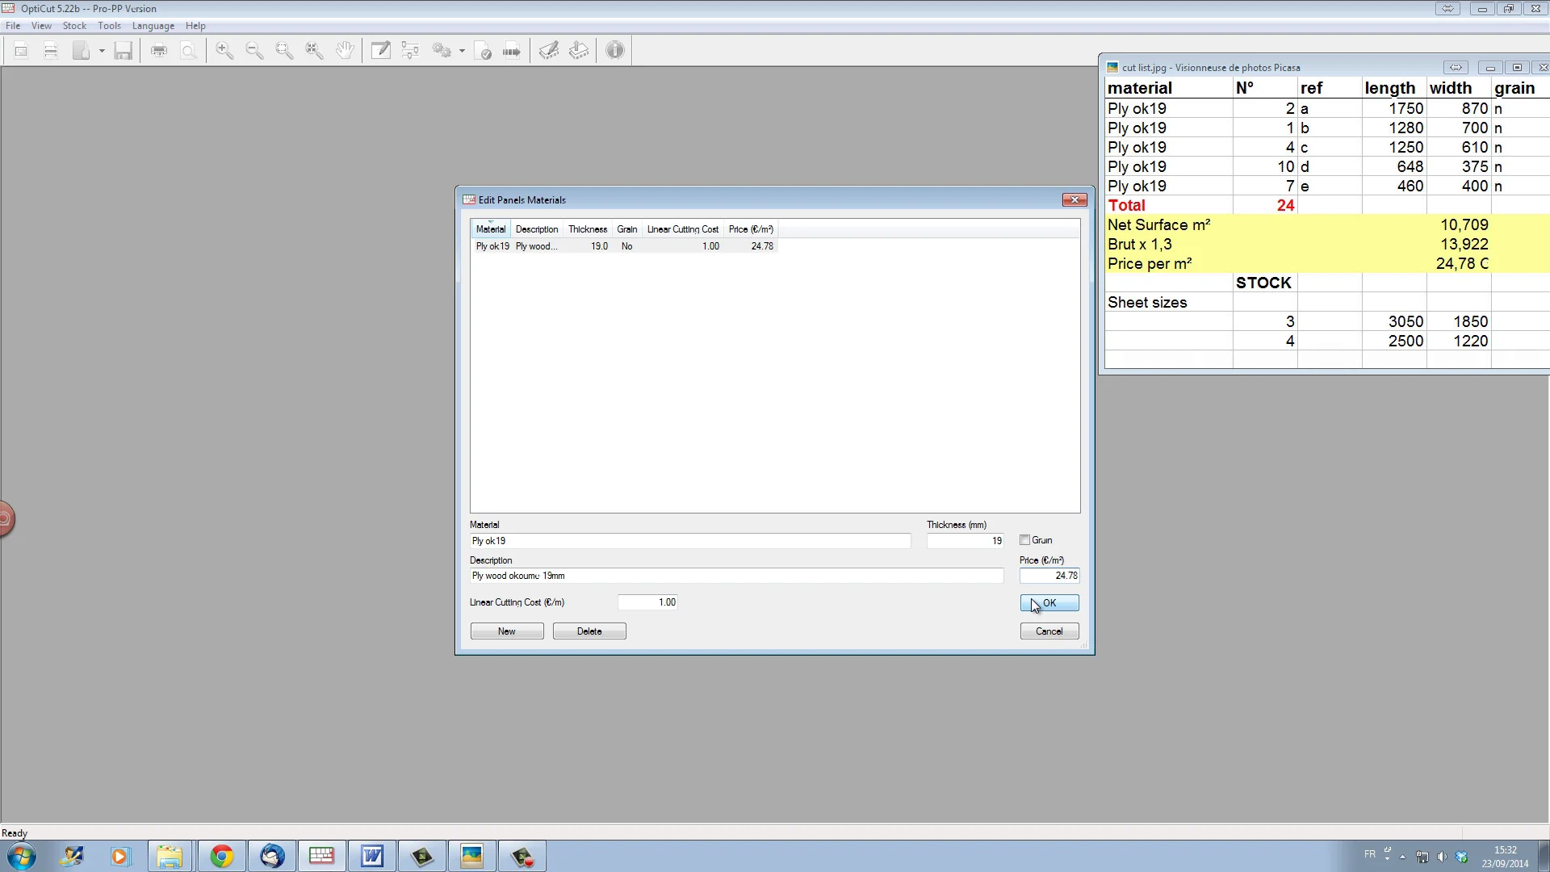Click the Price (€/m²) input field
The width and height of the screenshot is (1550, 872).
click(x=1049, y=576)
